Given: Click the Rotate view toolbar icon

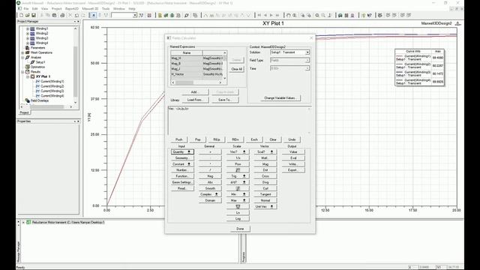Looking at the screenshot, I should [294, 15].
